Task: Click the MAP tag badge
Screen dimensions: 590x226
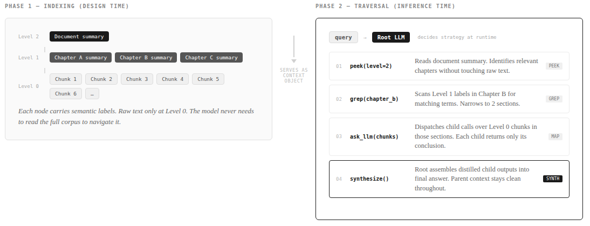Action: tap(555, 136)
